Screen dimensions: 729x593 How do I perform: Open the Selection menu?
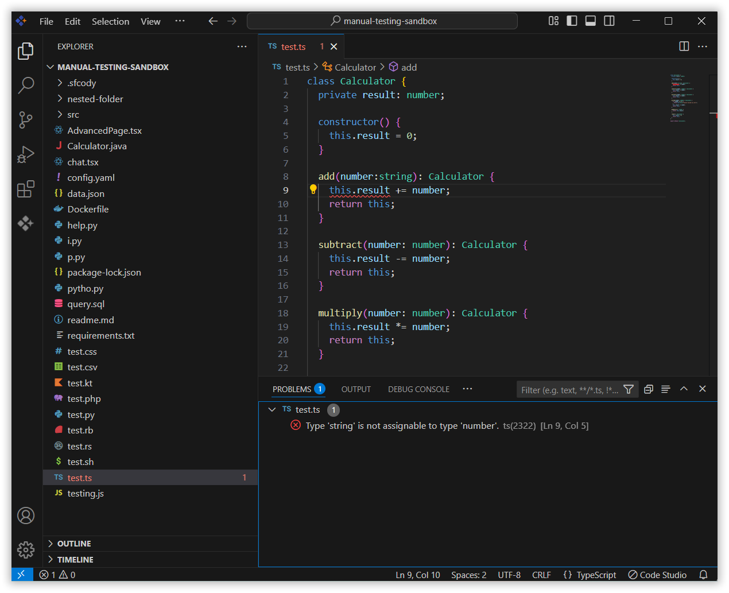click(x=110, y=21)
